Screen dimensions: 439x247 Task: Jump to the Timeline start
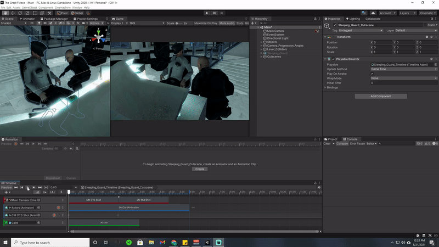(x=15, y=188)
